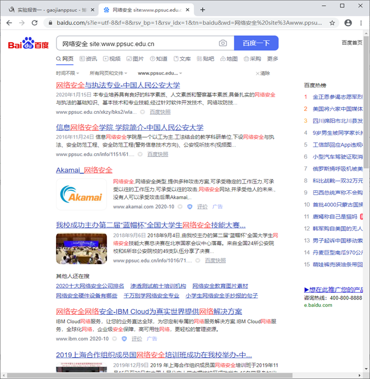
Task: Switch to 知道 search tab
Action: tap(159, 59)
